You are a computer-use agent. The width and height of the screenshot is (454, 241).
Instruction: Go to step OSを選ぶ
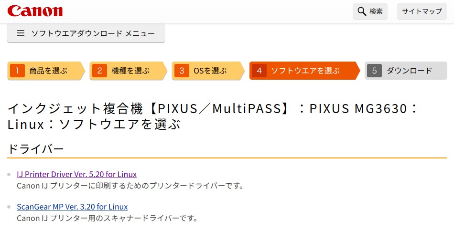(x=208, y=71)
